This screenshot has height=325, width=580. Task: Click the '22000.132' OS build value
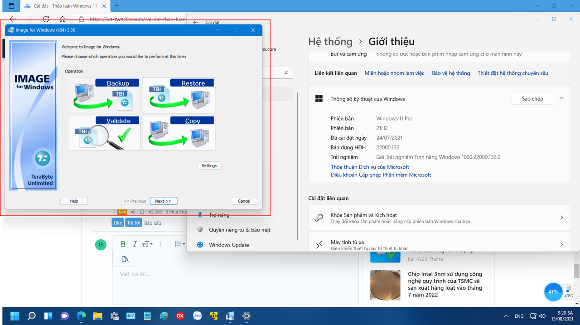click(x=389, y=148)
